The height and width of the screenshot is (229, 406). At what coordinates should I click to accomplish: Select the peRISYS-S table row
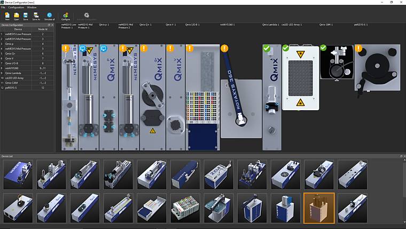(27, 88)
